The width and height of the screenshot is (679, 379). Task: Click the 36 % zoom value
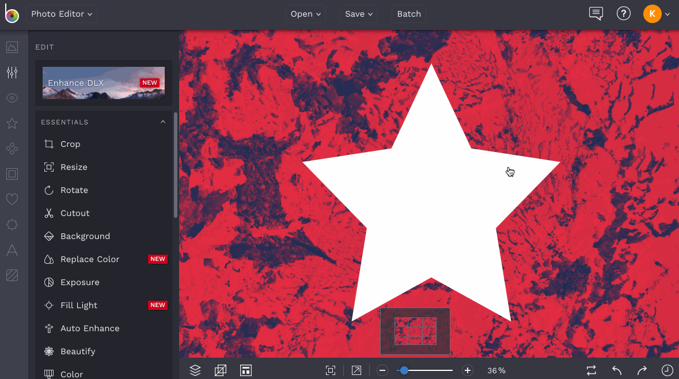click(x=496, y=371)
